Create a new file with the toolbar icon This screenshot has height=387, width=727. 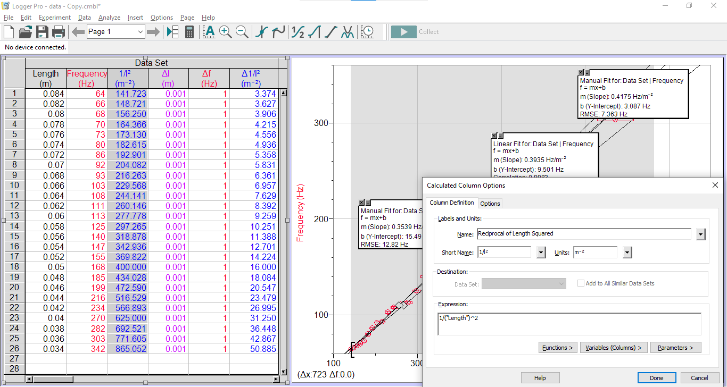click(9, 32)
